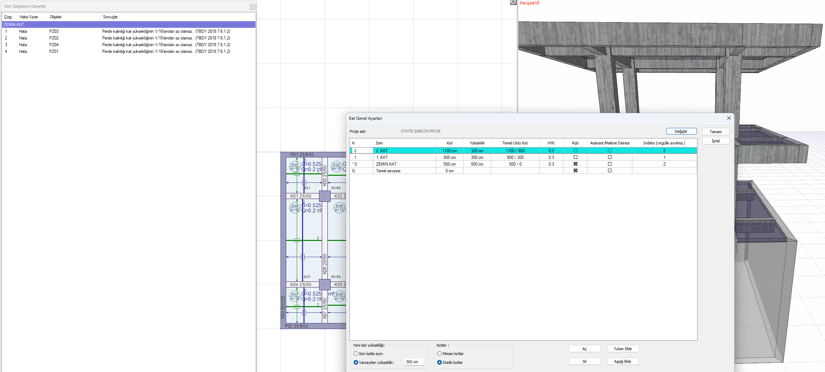Click the Z index cell of ZEMİN KAT
Image resolution: width=825 pixels, height=372 pixels.
664,164
